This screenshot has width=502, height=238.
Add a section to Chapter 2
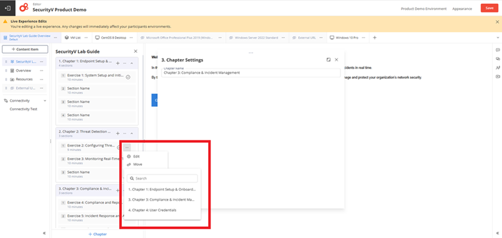[117, 133]
